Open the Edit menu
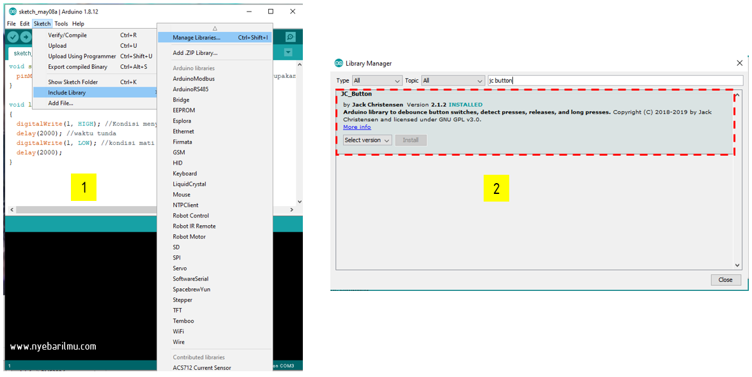This screenshot has height=377, width=752. click(x=25, y=24)
